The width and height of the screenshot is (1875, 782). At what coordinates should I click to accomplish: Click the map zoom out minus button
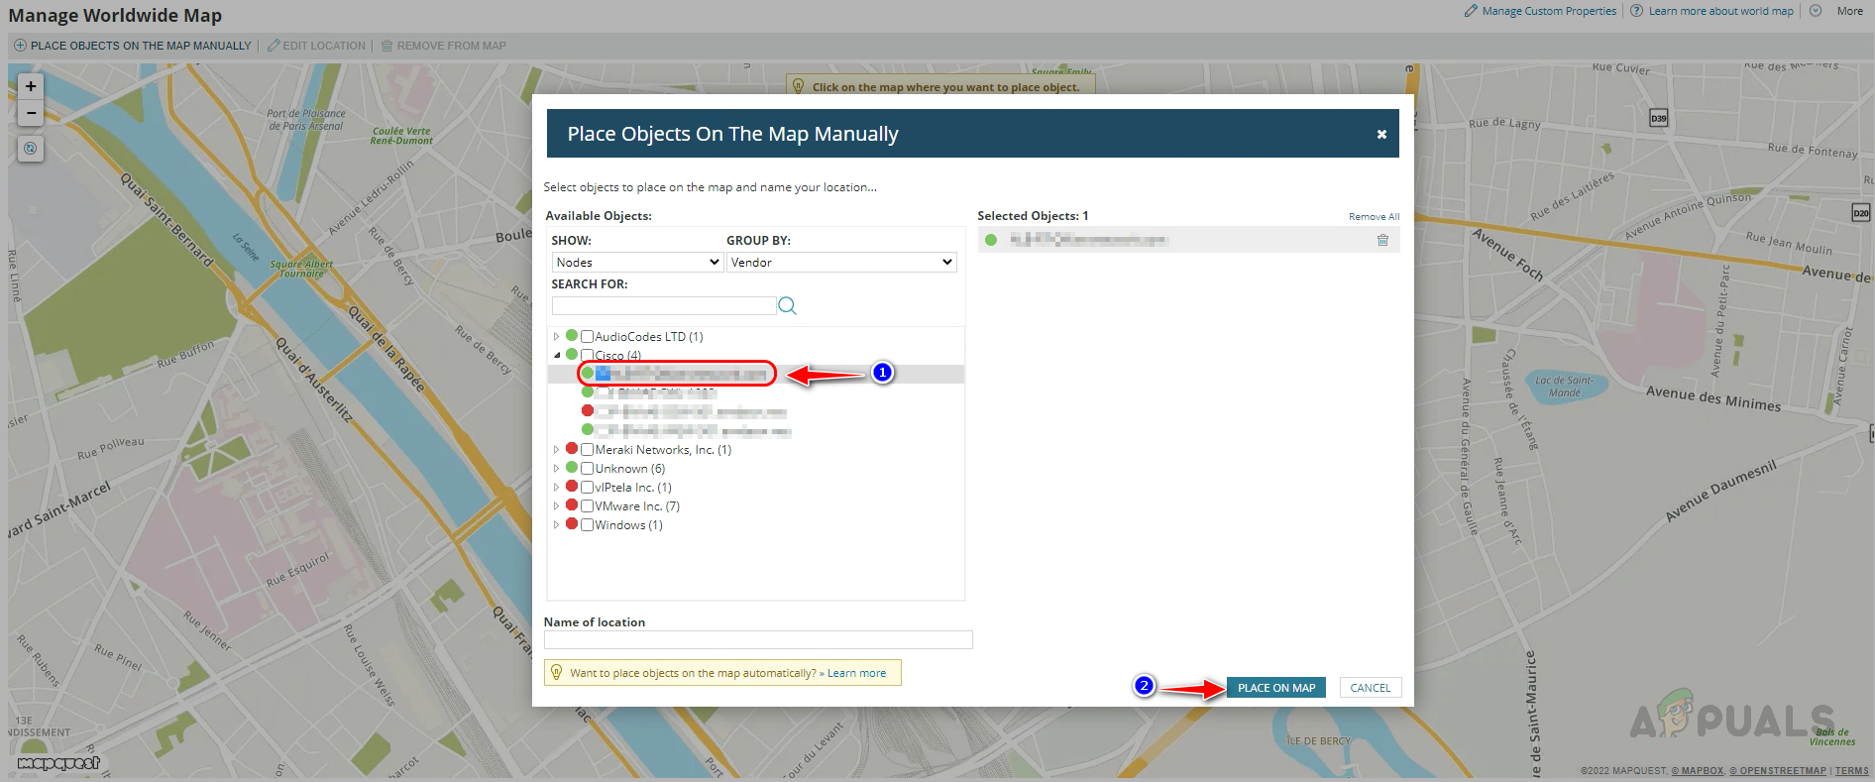[31, 113]
